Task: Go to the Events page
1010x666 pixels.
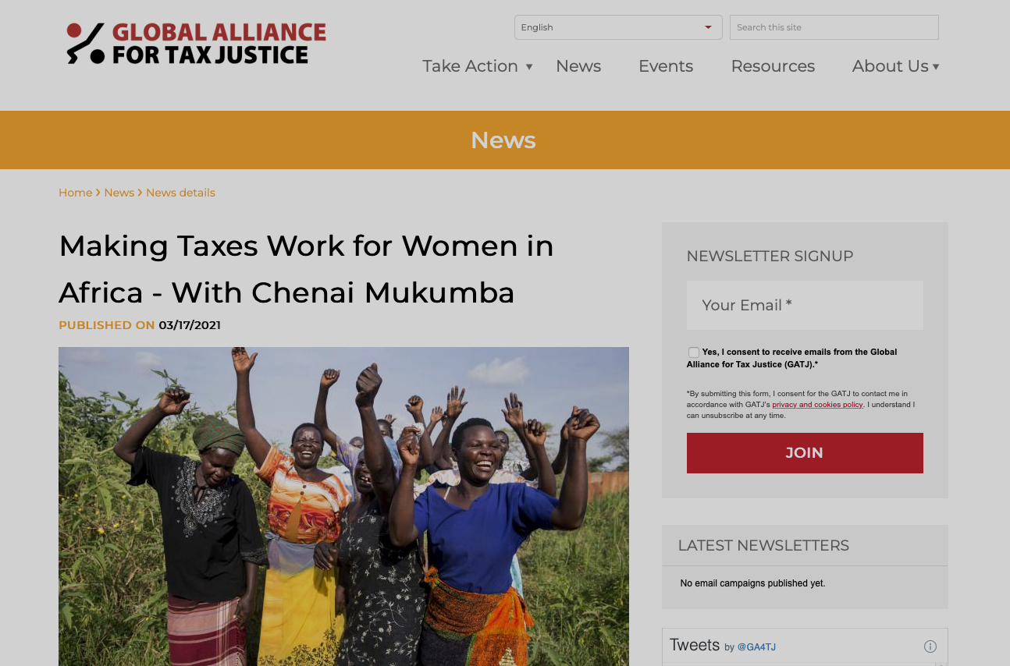Action: pos(666,66)
